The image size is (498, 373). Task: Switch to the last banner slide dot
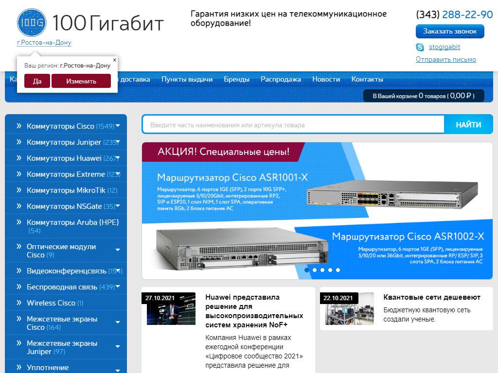point(338,270)
